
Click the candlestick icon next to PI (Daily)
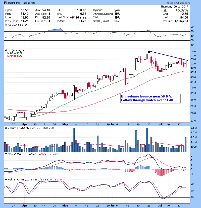6,50
